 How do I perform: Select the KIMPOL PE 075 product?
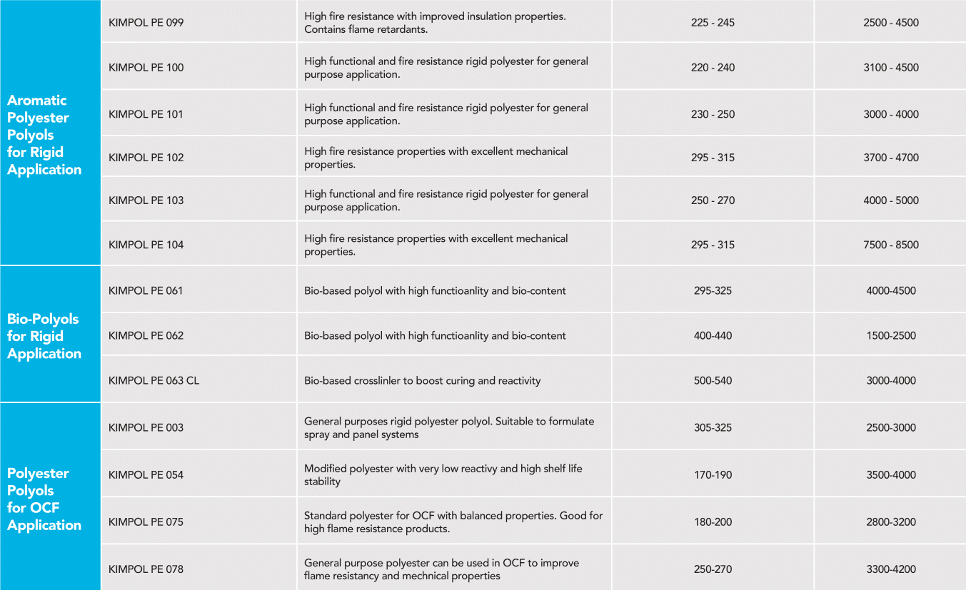(x=146, y=522)
